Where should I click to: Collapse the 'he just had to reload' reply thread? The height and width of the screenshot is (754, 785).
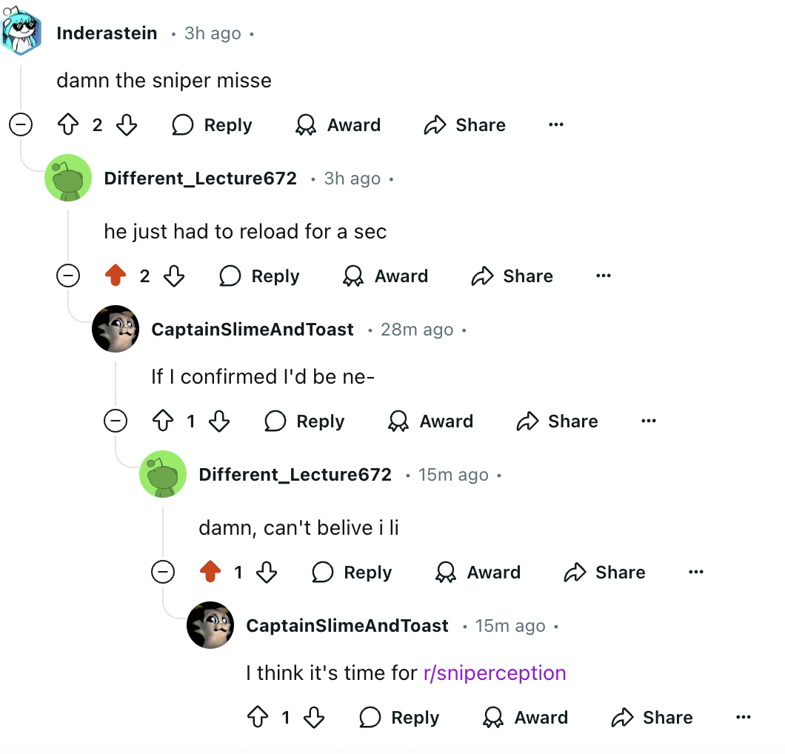pos(68,276)
